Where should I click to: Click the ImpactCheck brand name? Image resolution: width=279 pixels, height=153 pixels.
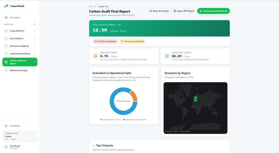pos(17,6)
